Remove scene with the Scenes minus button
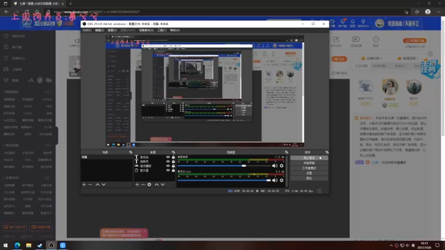 [90, 184]
